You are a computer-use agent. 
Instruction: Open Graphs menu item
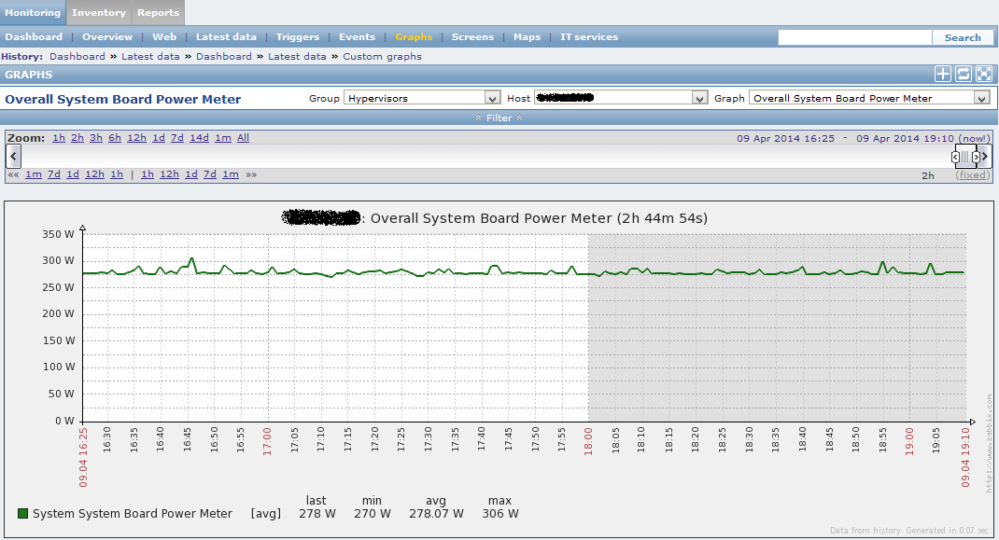(414, 37)
